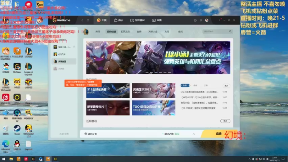Viewport: 288px width, 162px height.
Task: Click the red NetEase Music taskbar icon
Action: tap(26, 159)
